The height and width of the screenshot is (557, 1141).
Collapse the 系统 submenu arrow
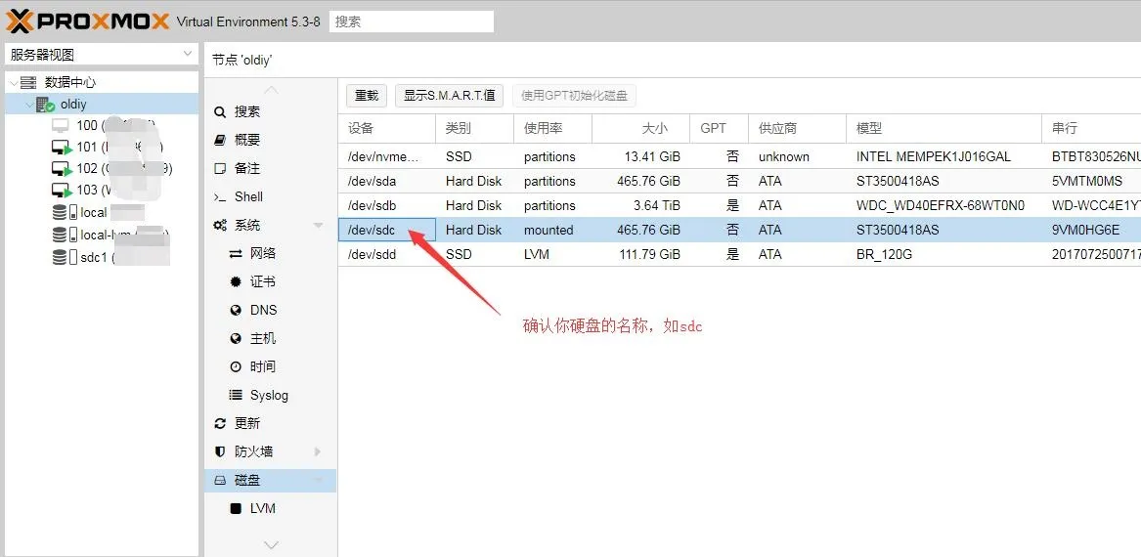[x=318, y=226]
